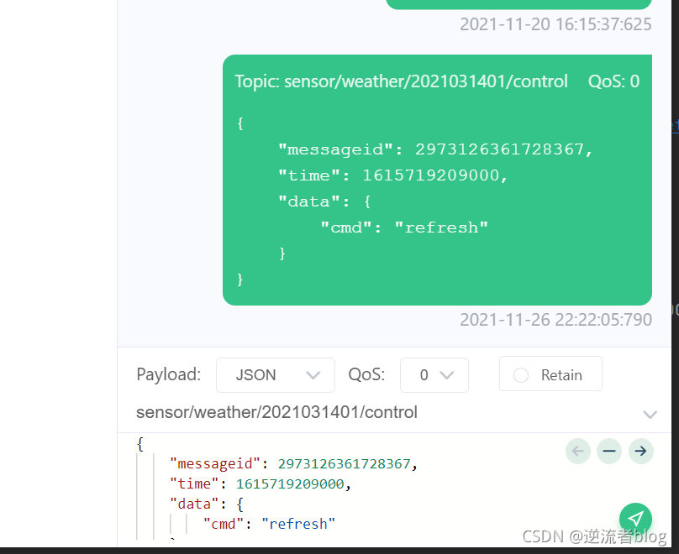Click the left arrow for previous message
Viewport: 679px width, 554px height.
point(577,451)
